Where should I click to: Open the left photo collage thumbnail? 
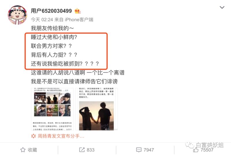point(52,109)
